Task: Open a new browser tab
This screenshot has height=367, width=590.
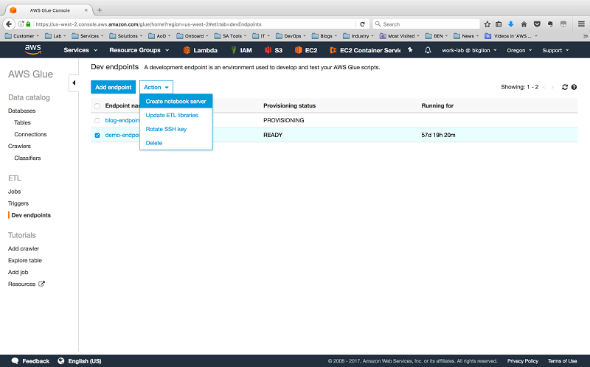Action: [x=100, y=10]
